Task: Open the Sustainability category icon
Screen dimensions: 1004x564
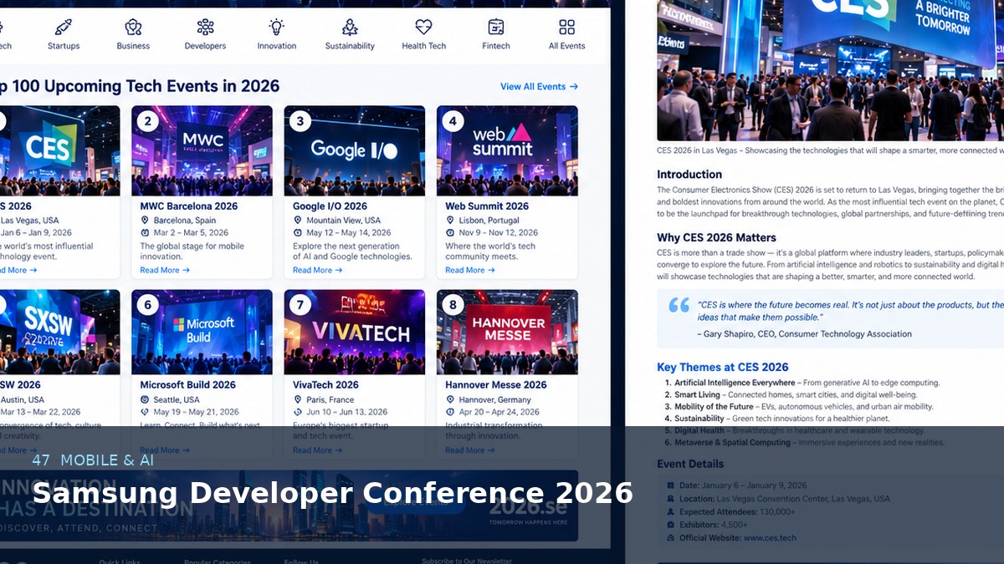Action: pos(350,28)
